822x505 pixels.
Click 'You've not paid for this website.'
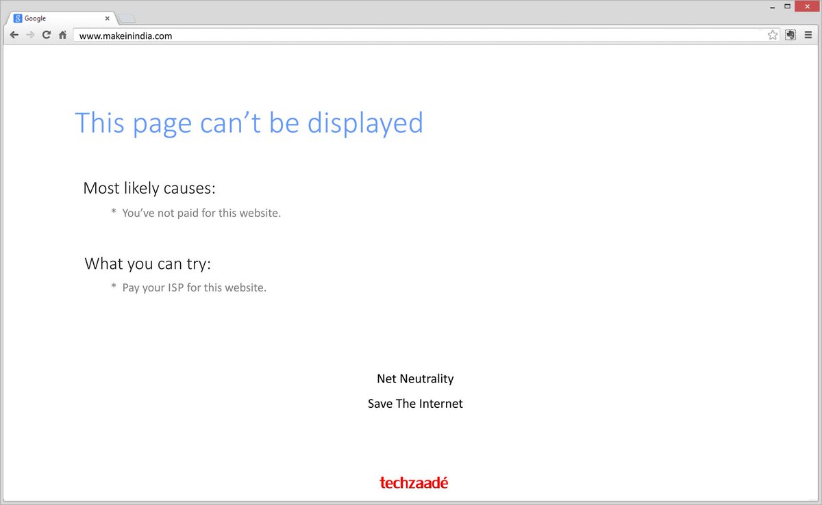click(201, 213)
